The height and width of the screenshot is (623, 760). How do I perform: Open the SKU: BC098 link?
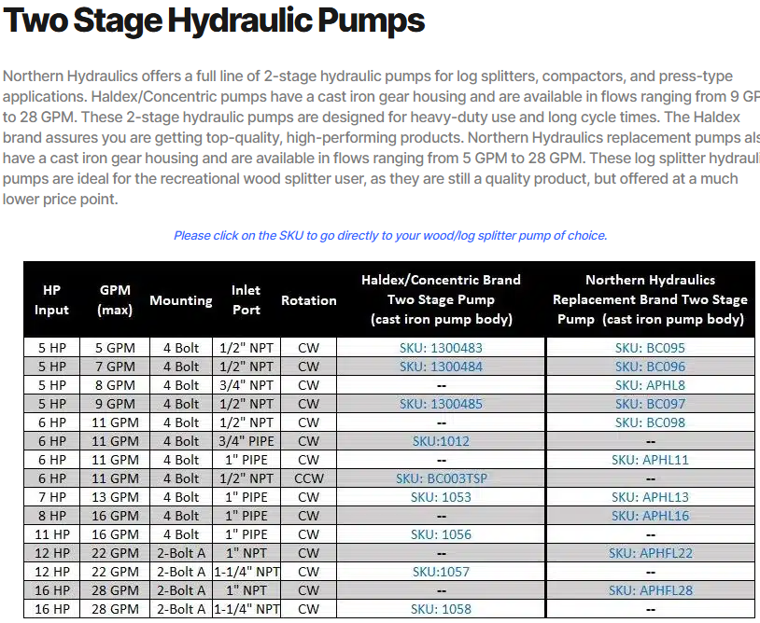point(650,422)
